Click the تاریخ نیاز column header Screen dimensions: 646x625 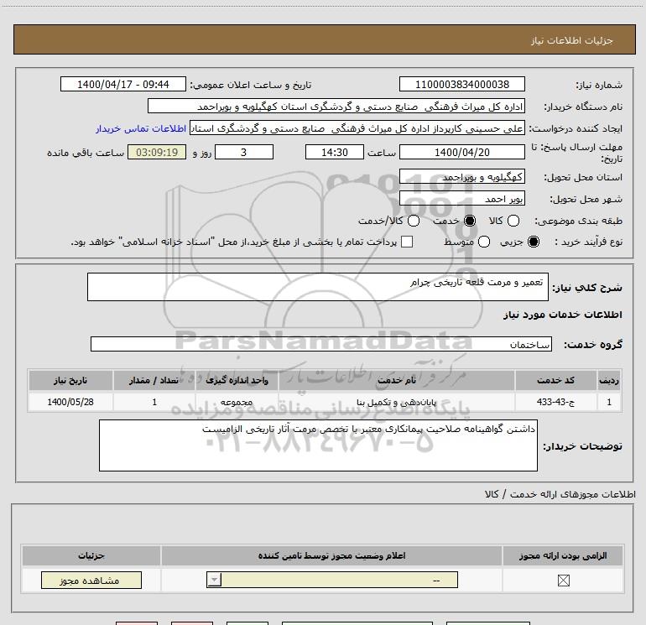coord(70,380)
